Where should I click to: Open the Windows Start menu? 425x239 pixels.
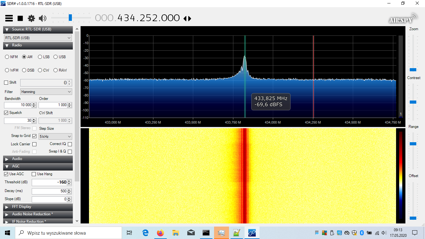pos(7,233)
